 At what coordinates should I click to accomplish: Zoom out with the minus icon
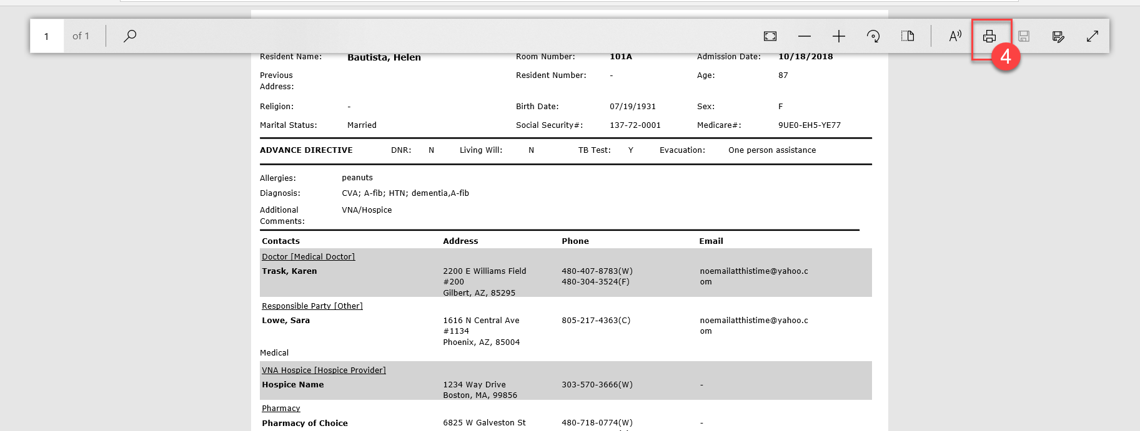[x=805, y=36]
